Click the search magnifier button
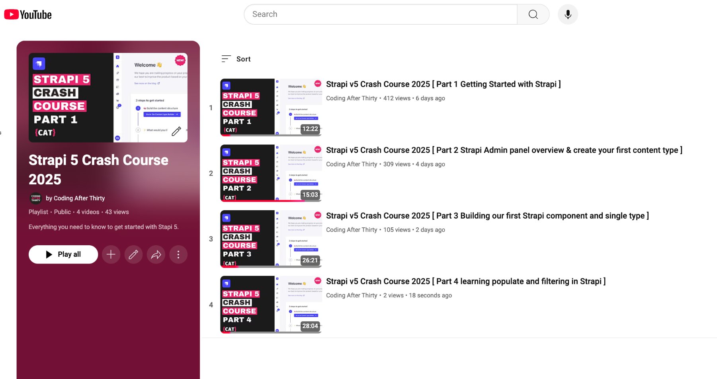Screen dimensions: 717x379 533,14
